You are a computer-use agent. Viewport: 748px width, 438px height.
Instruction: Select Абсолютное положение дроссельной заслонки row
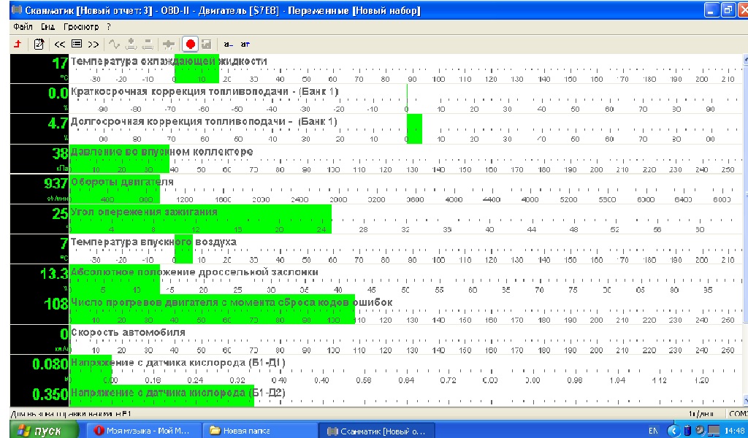pos(376,280)
